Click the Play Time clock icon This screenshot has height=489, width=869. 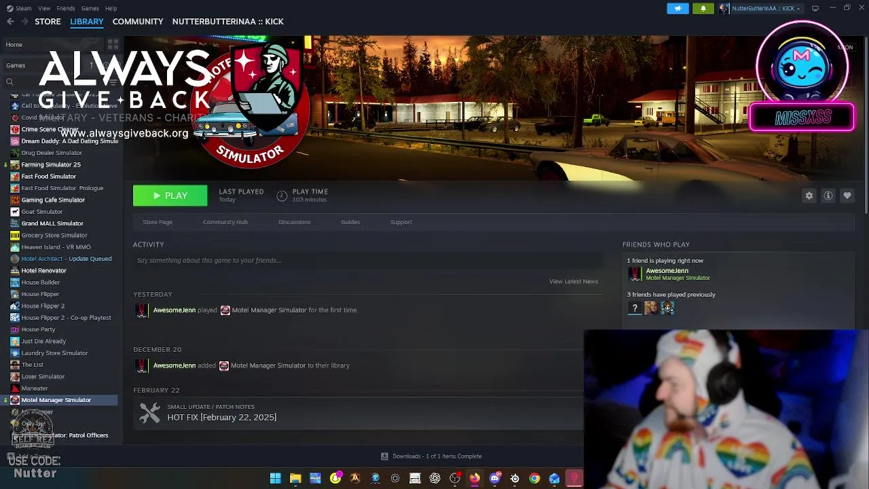pyautogui.click(x=282, y=196)
